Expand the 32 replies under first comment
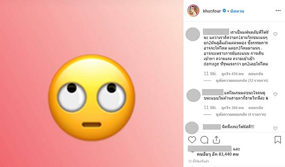This screenshot has height=167, width=285. click(x=242, y=81)
